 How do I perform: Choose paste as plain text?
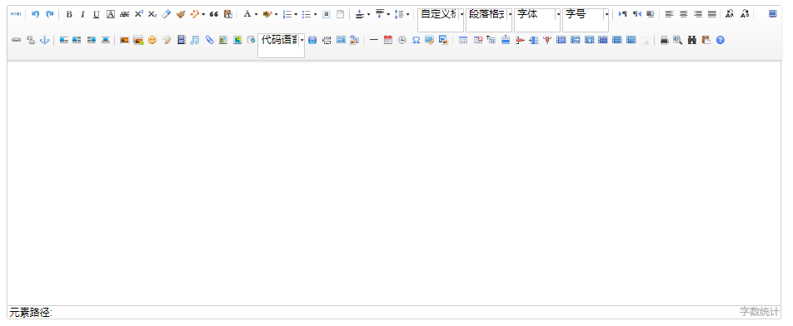pos(227,14)
